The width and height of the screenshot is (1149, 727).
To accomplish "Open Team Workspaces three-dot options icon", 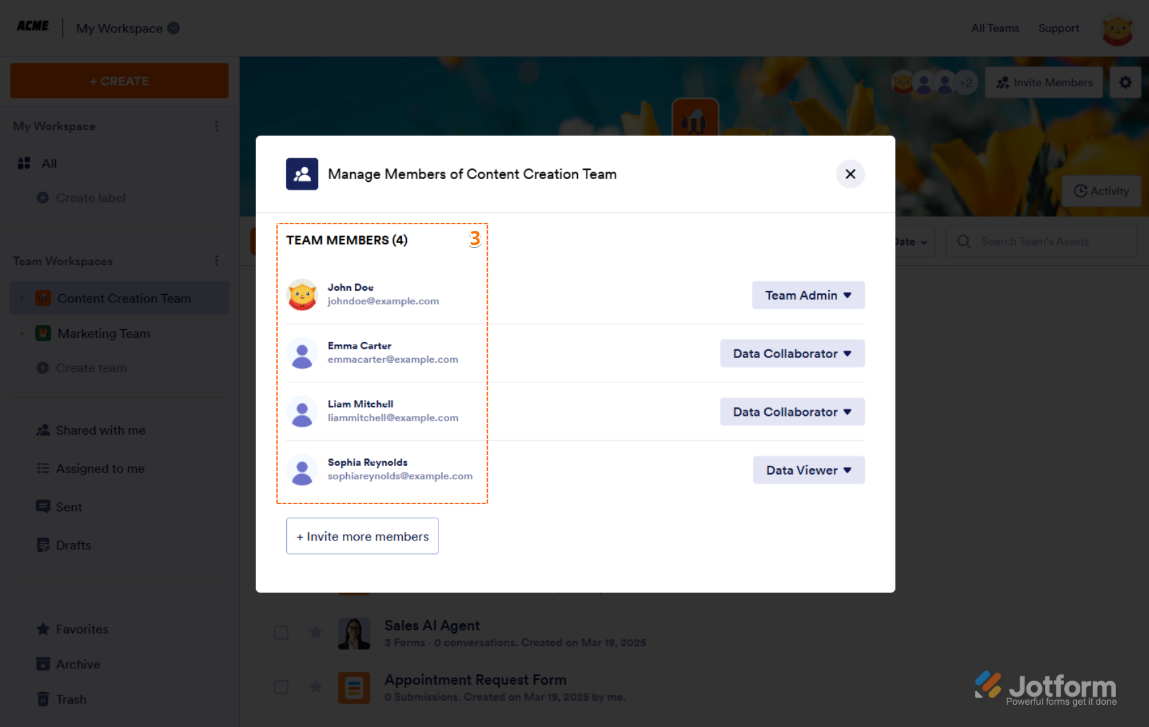I will tap(216, 261).
